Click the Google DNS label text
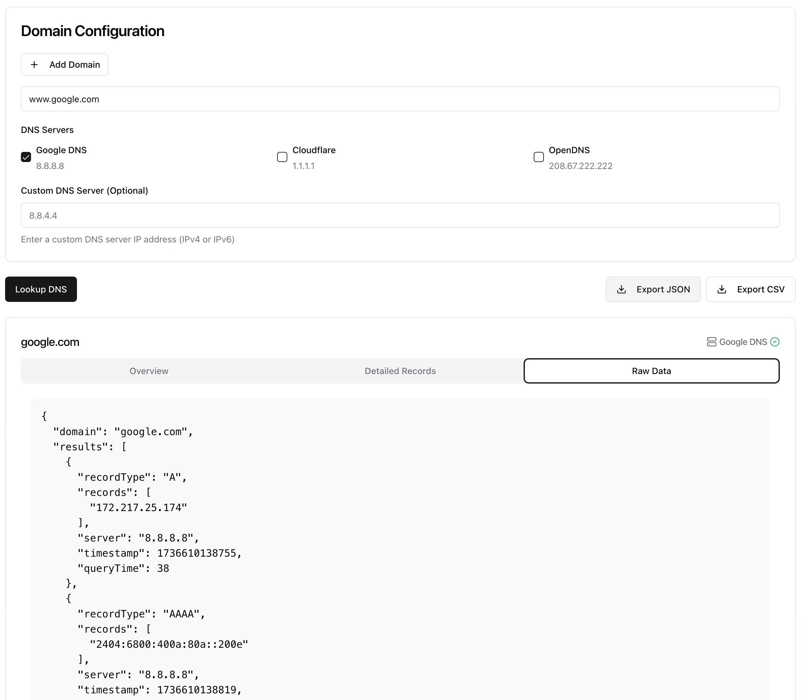The height and width of the screenshot is (700, 802). pyautogui.click(x=61, y=150)
